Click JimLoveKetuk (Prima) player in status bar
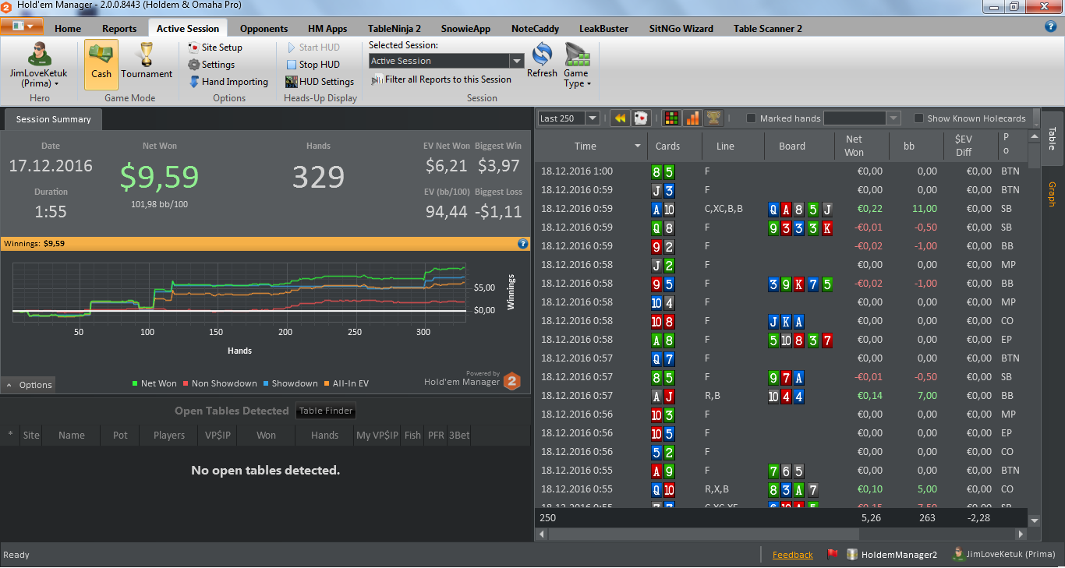This screenshot has height=568, width=1065. click(x=1004, y=555)
